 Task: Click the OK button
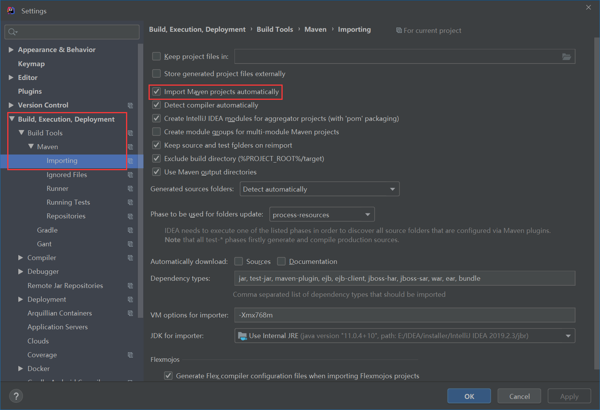click(x=469, y=396)
